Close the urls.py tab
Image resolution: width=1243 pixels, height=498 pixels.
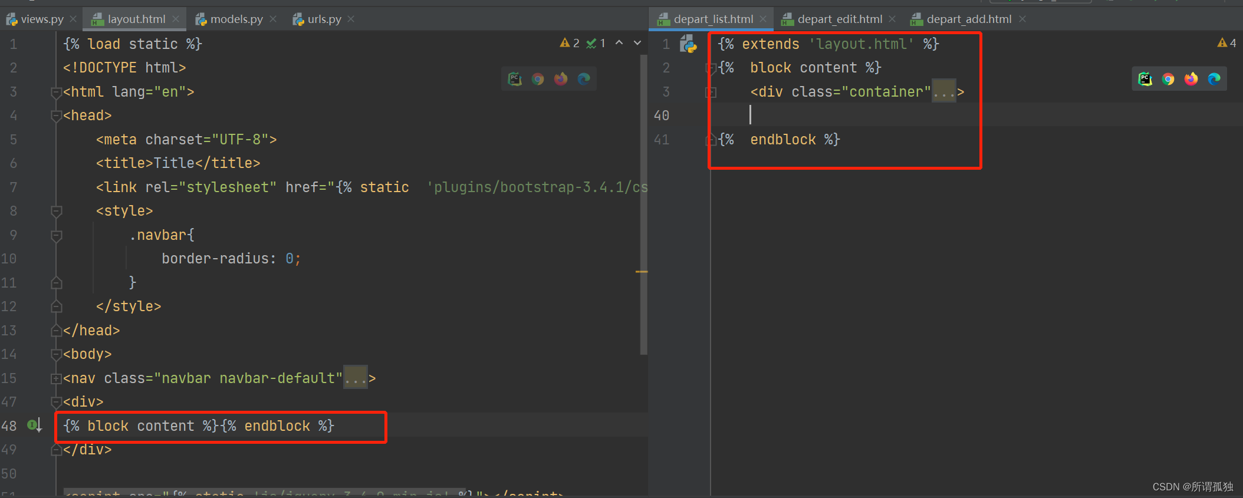pos(351,19)
